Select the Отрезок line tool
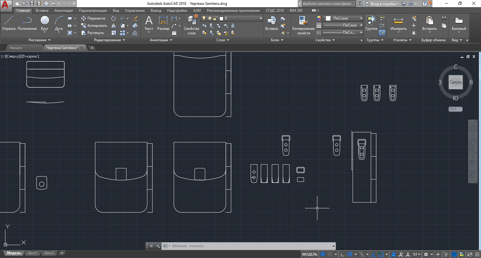This screenshot has width=481, height=258. tap(9, 23)
